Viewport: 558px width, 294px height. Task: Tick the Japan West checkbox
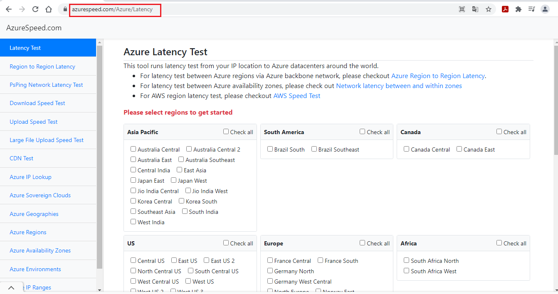tap(173, 180)
